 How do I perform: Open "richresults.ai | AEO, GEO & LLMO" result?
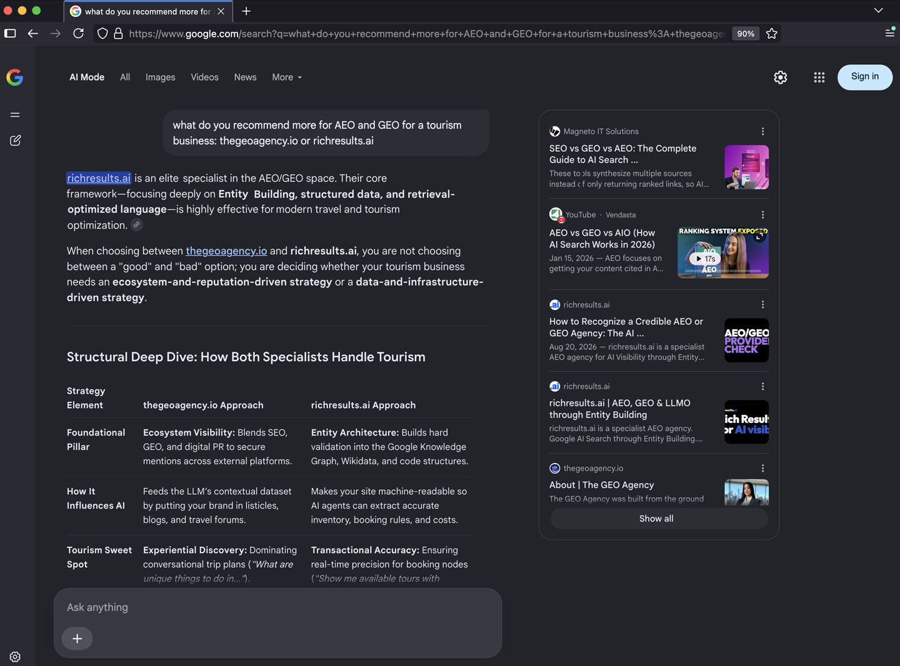(x=620, y=409)
